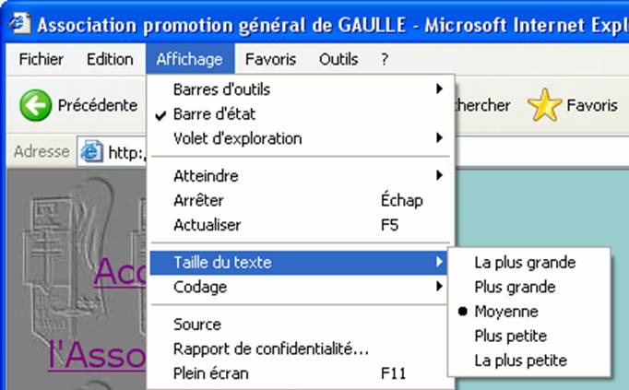Select Moyenne text size radio option

(529, 312)
